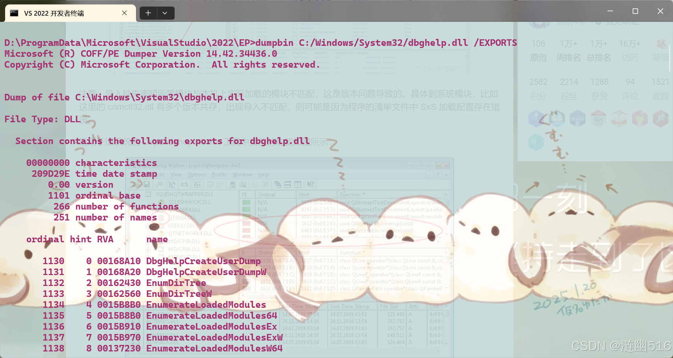Click the '00000000 characteristics' line

92,163
